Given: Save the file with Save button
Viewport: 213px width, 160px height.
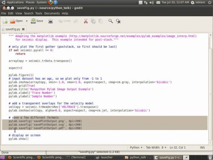Looking at the screenshot, I should [x=37, y=21].
